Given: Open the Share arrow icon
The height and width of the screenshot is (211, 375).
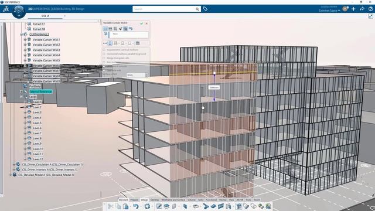Looking at the screenshot, I should (362, 9).
